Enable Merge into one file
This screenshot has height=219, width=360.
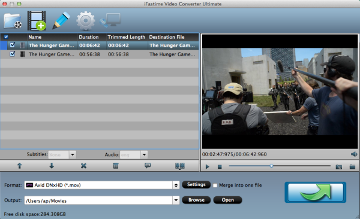pyautogui.click(x=215, y=185)
